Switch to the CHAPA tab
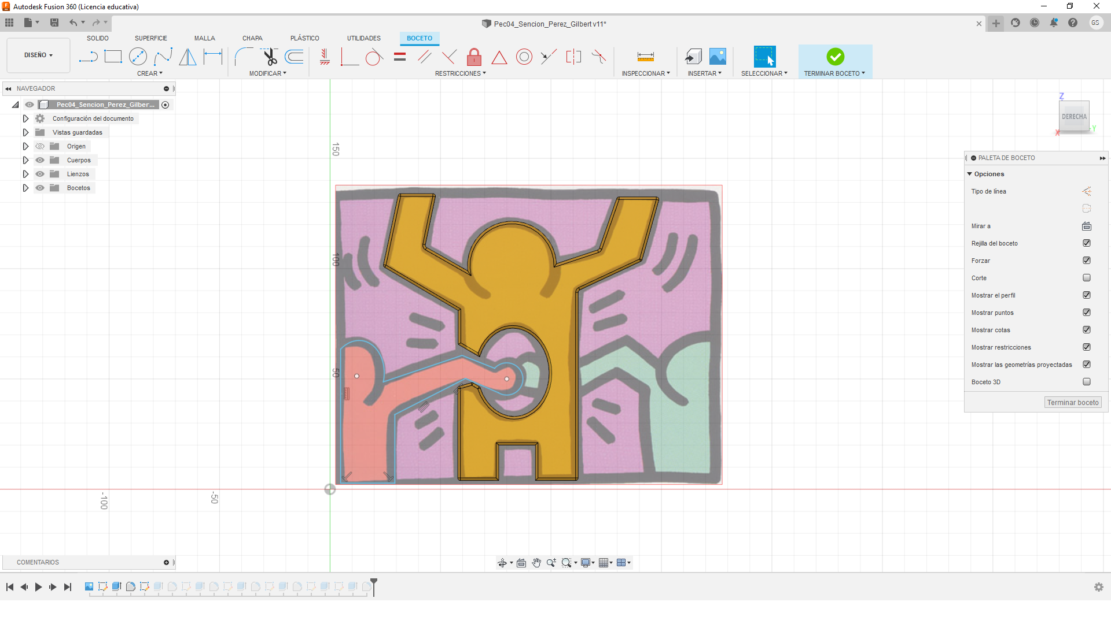The image size is (1111, 624). (252, 38)
